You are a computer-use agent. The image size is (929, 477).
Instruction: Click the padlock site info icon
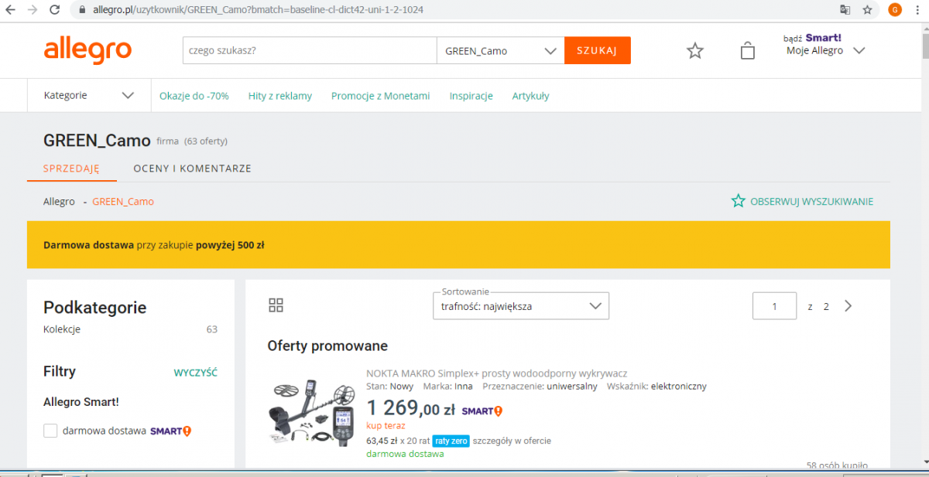[82, 10]
